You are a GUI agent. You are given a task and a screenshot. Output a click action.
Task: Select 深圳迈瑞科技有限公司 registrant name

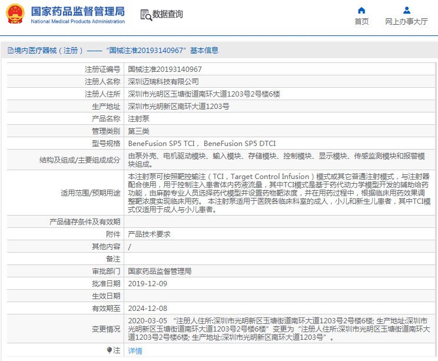tap(164, 82)
